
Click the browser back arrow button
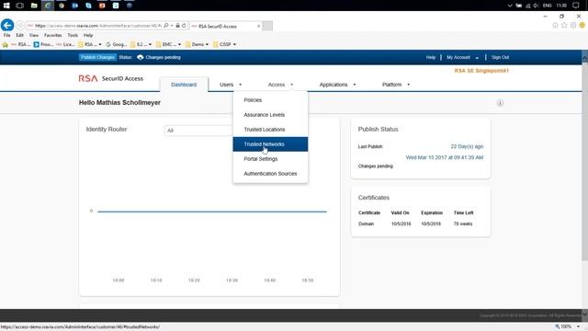pyautogui.click(x=7, y=25)
